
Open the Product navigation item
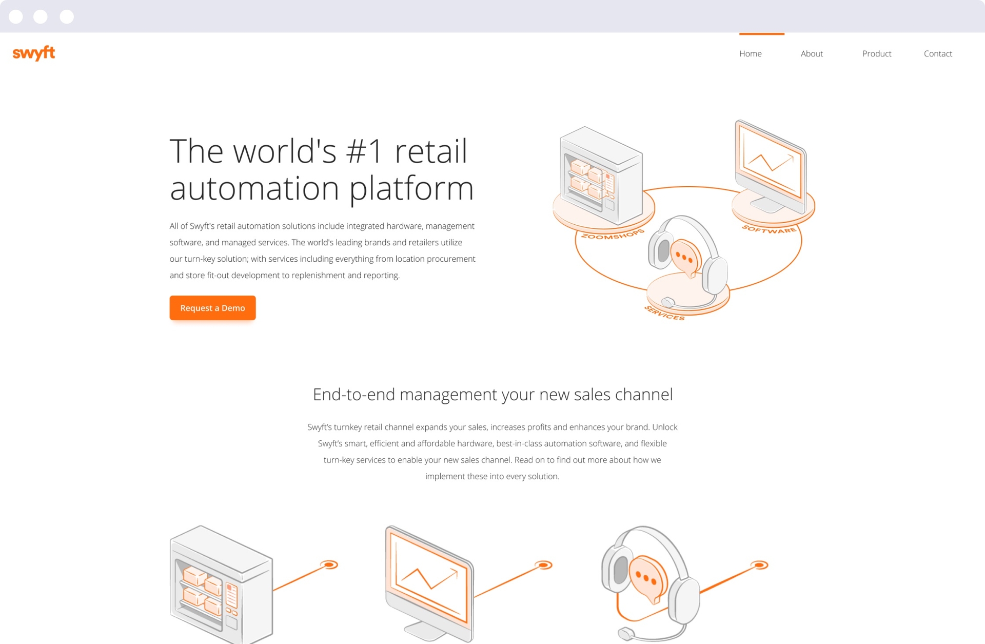[876, 53]
